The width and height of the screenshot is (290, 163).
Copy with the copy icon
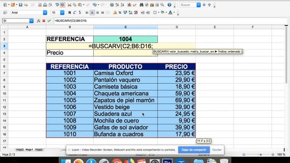[74, 5]
